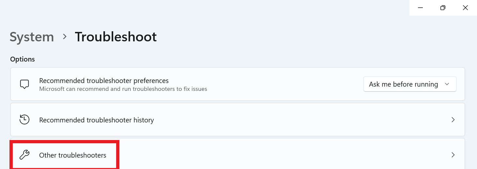Image resolution: width=477 pixels, height=169 pixels.
Task: Expand the Recommended troubleshooter history chevron
Action: click(453, 120)
